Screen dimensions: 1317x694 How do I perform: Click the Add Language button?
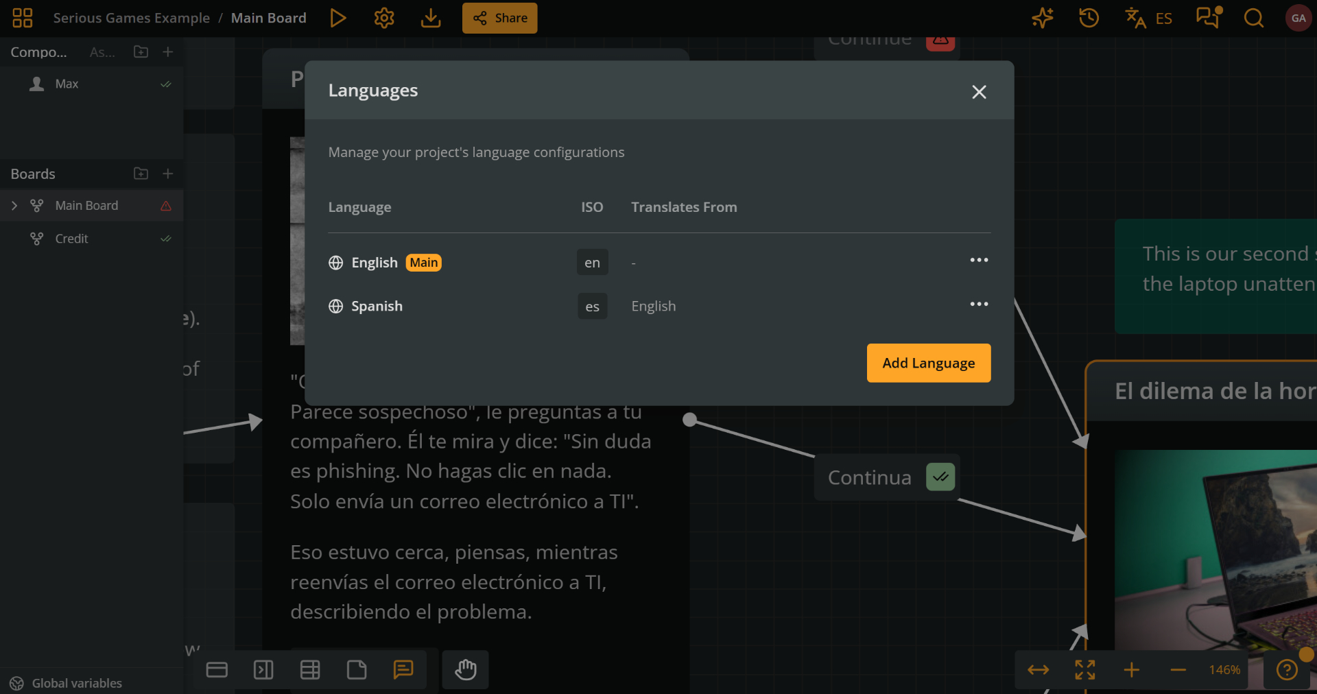click(x=928, y=363)
